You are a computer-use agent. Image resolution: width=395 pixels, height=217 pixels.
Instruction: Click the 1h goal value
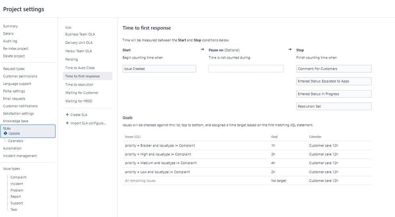(x=273, y=145)
